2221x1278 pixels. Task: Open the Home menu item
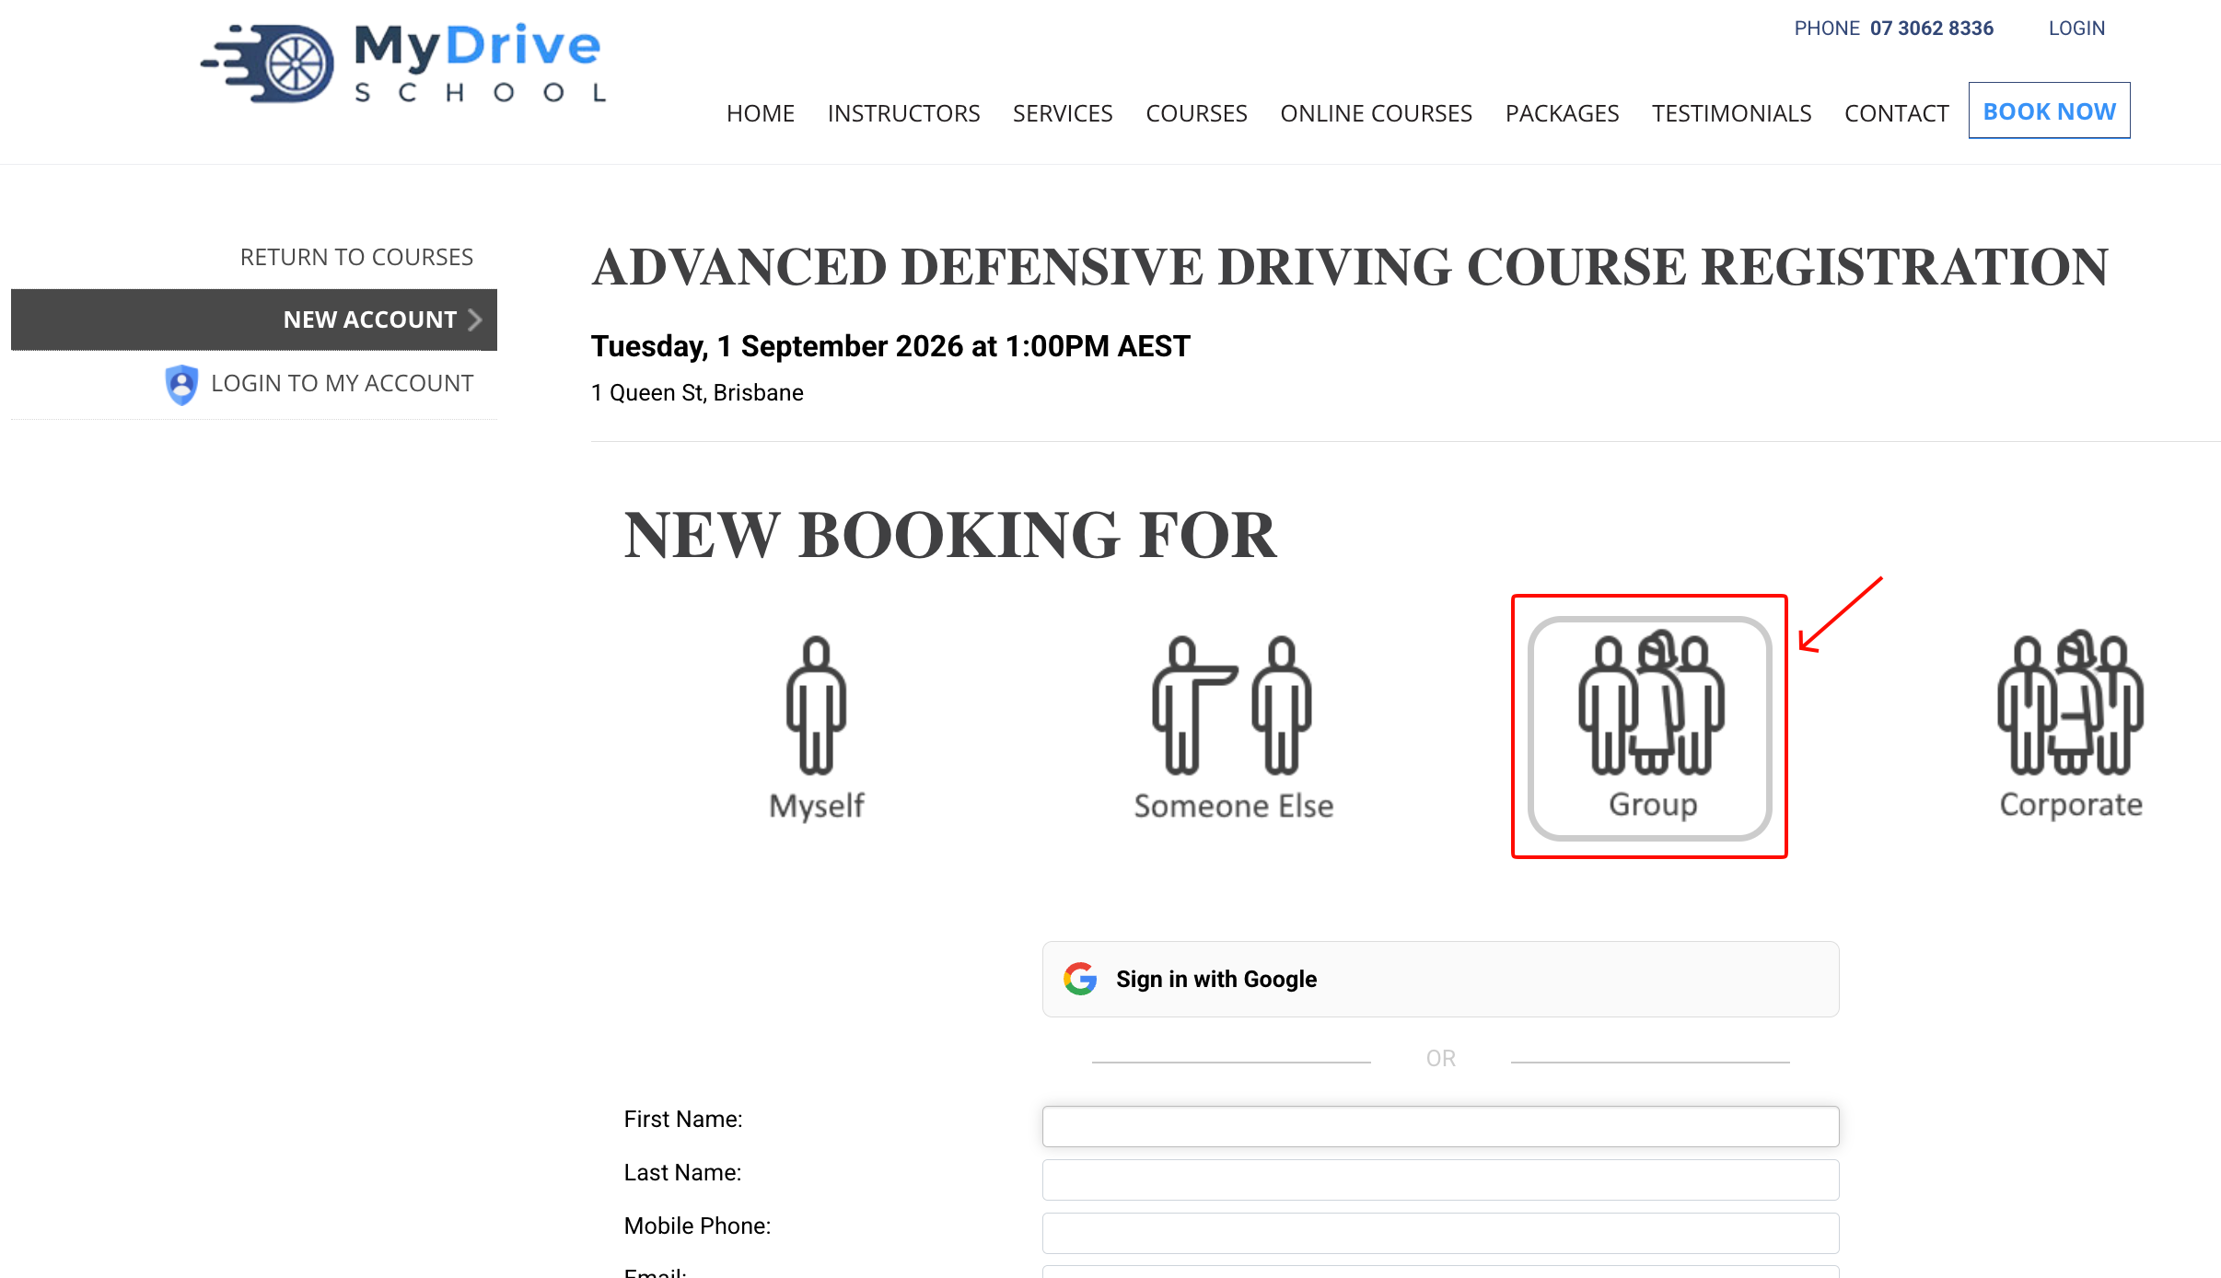(x=761, y=113)
